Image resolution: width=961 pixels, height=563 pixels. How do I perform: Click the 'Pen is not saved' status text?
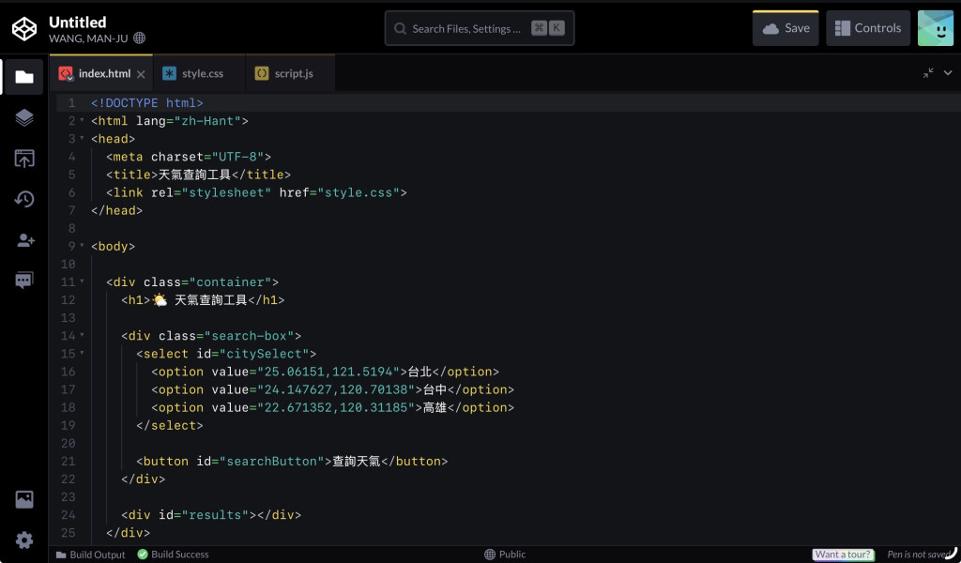pos(918,555)
